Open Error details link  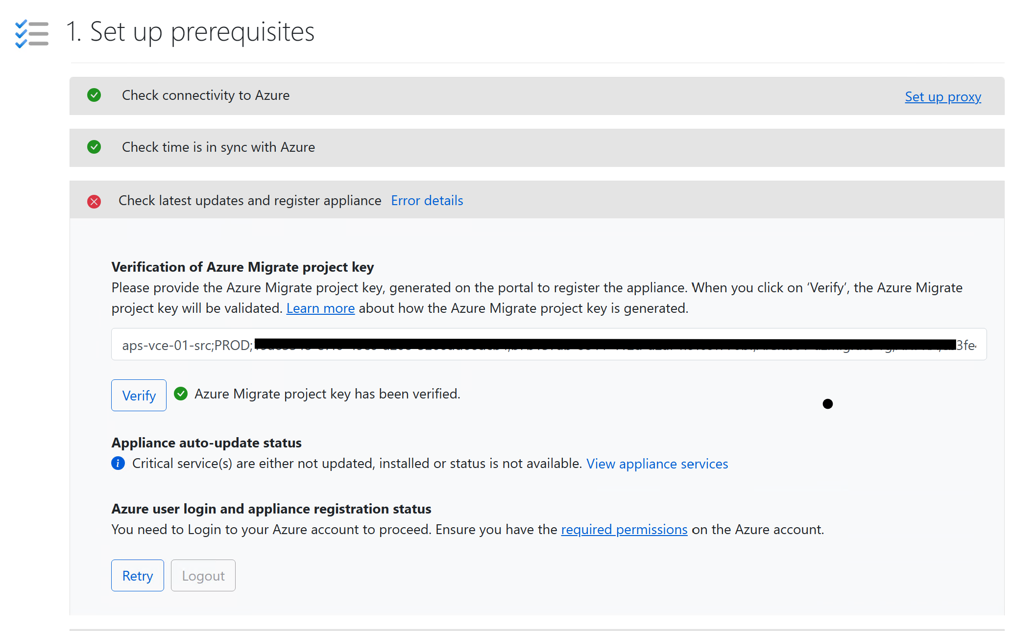427,201
